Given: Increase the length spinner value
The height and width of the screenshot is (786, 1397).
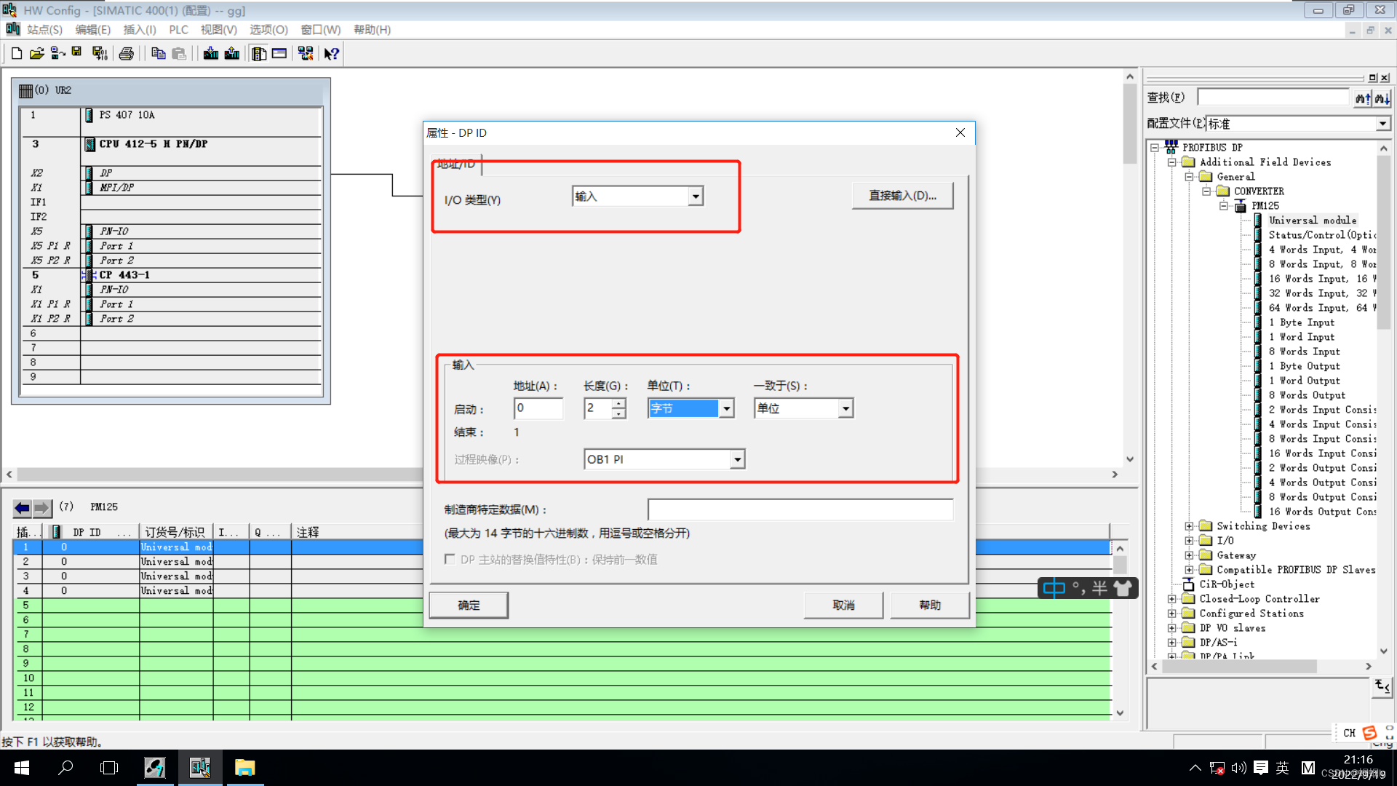Looking at the screenshot, I should click(618, 403).
